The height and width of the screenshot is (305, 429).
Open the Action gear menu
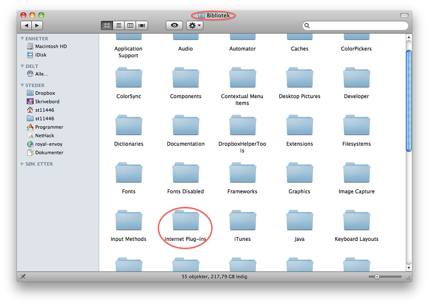click(x=194, y=25)
